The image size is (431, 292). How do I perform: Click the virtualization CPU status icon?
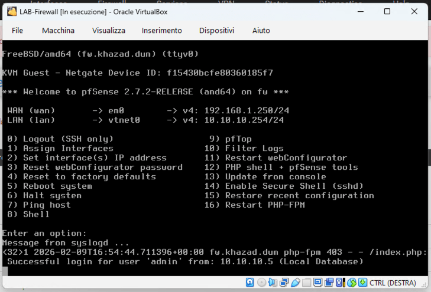pyautogui.click(x=340, y=283)
